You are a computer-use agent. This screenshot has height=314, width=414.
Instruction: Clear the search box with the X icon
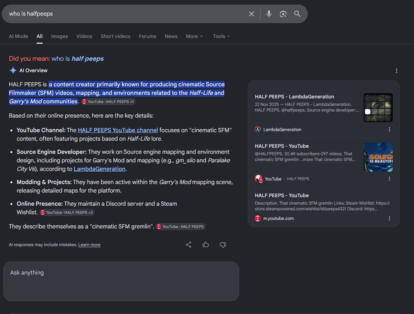tap(251, 14)
